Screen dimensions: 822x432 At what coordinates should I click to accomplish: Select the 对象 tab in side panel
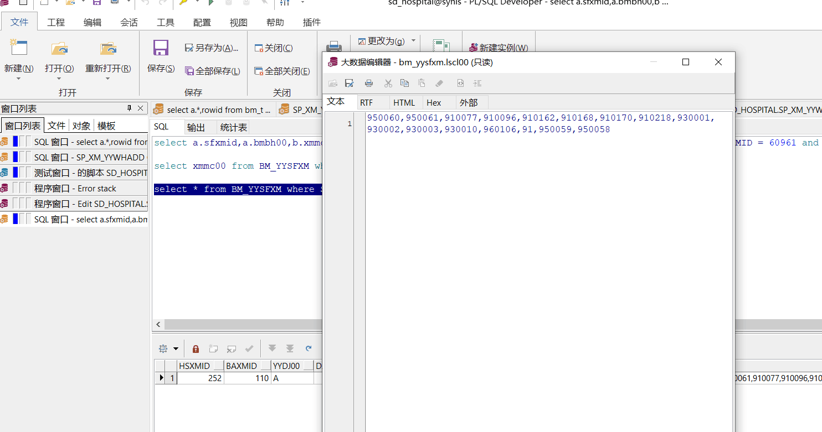pos(81,126)
